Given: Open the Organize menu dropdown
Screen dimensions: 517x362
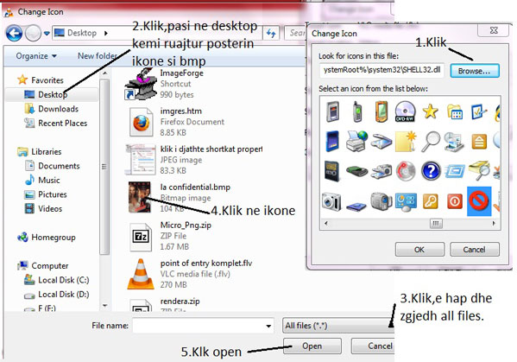Looking at the screenshot, I should (x=36, y=56).
